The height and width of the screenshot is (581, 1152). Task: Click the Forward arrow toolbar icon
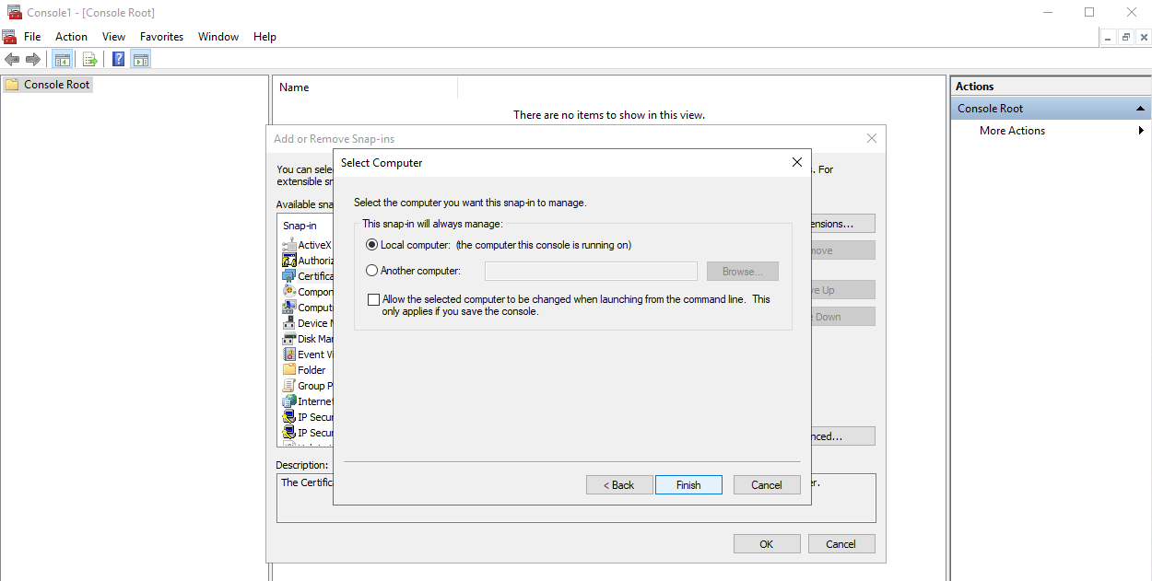(x=33, y=60)
